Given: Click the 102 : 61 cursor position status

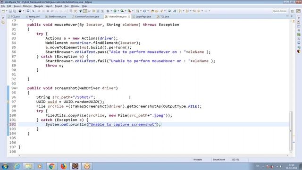Looking at the screenshot, I should point(235,160).
